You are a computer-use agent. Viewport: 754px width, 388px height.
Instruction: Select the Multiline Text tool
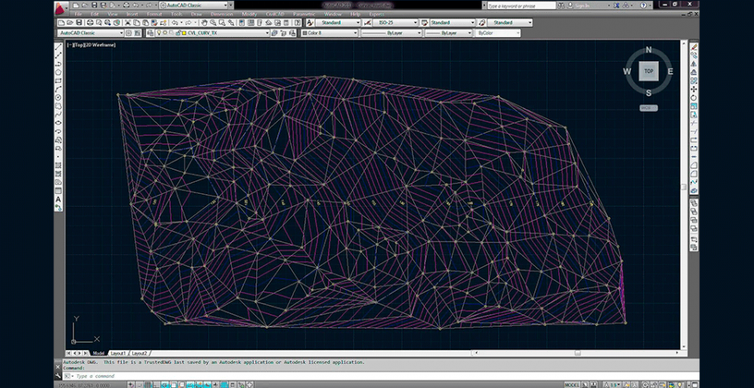(58, 199)
